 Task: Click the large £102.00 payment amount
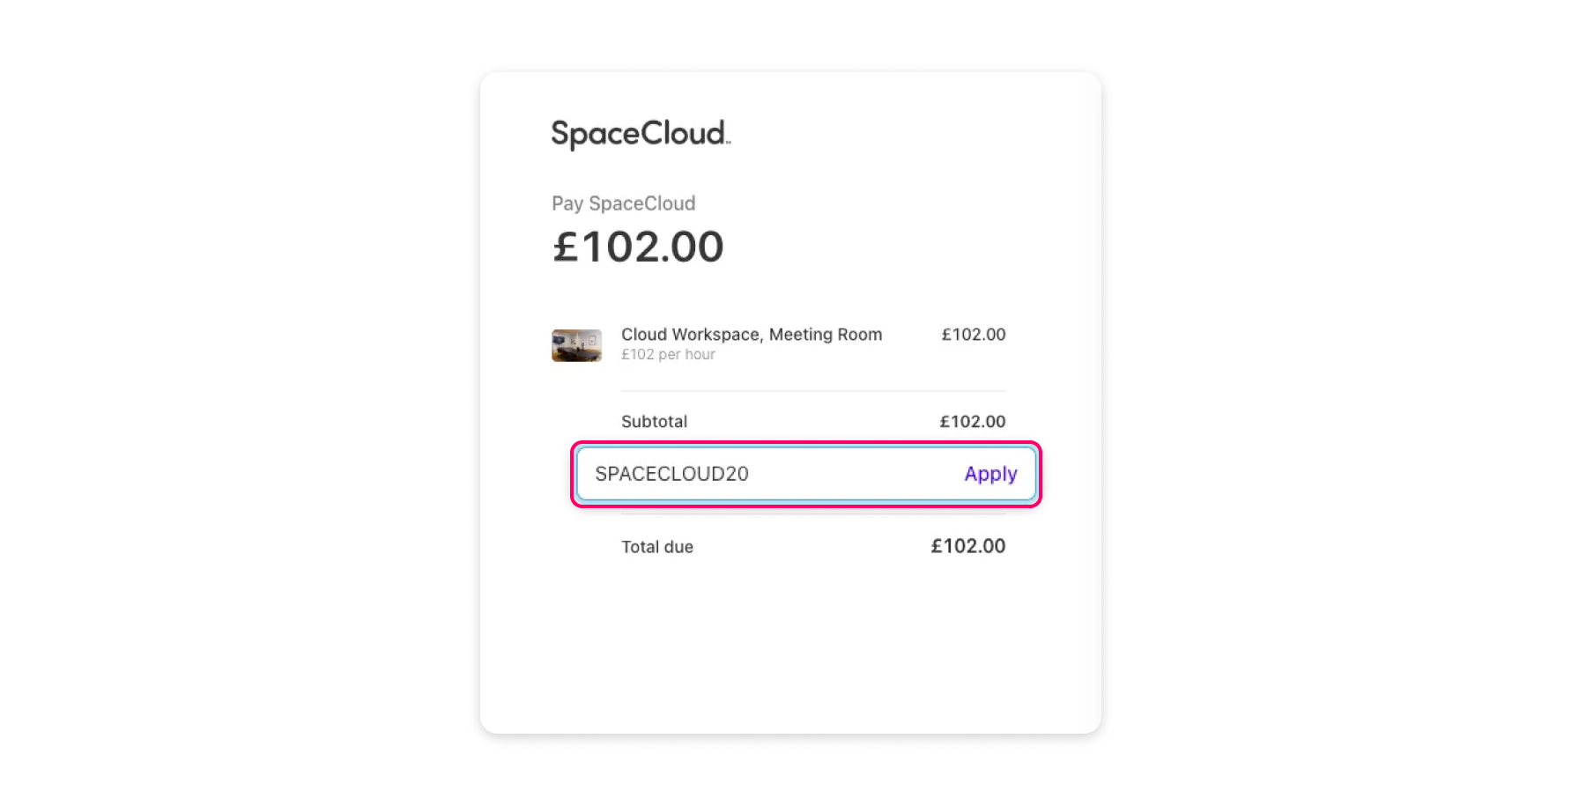pos(638,247)
